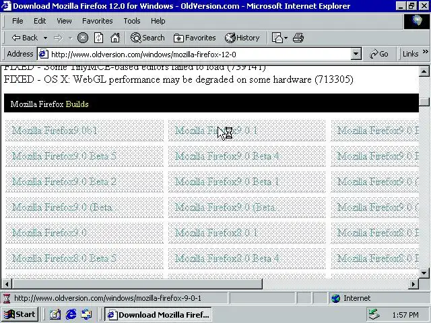Click the IE icon in title bar
The image size is (431, 323).
click(6, 6)
